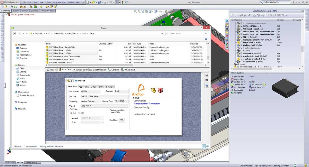Click the Homegroup icon in navigation pane
The image size is (309, 167).
point(16,92)
